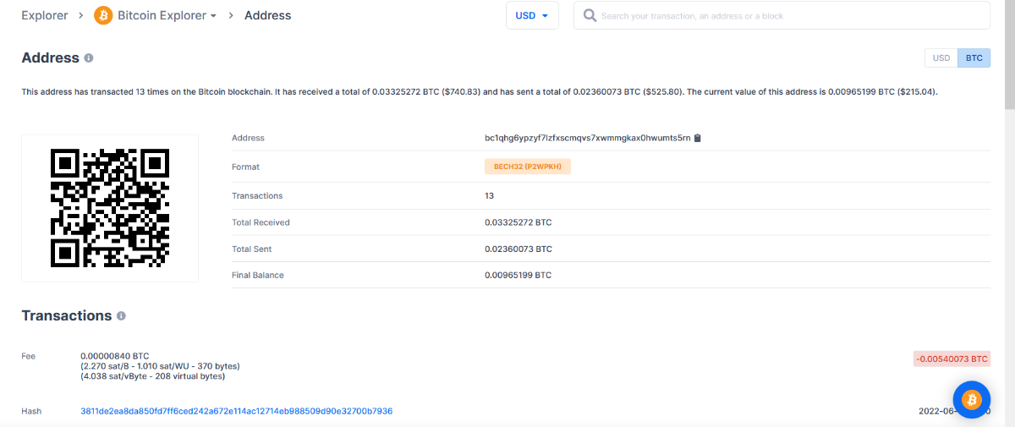1015x427 pixels.
Task: Select the Address breadcrumb item
Action: pos(267,15)
